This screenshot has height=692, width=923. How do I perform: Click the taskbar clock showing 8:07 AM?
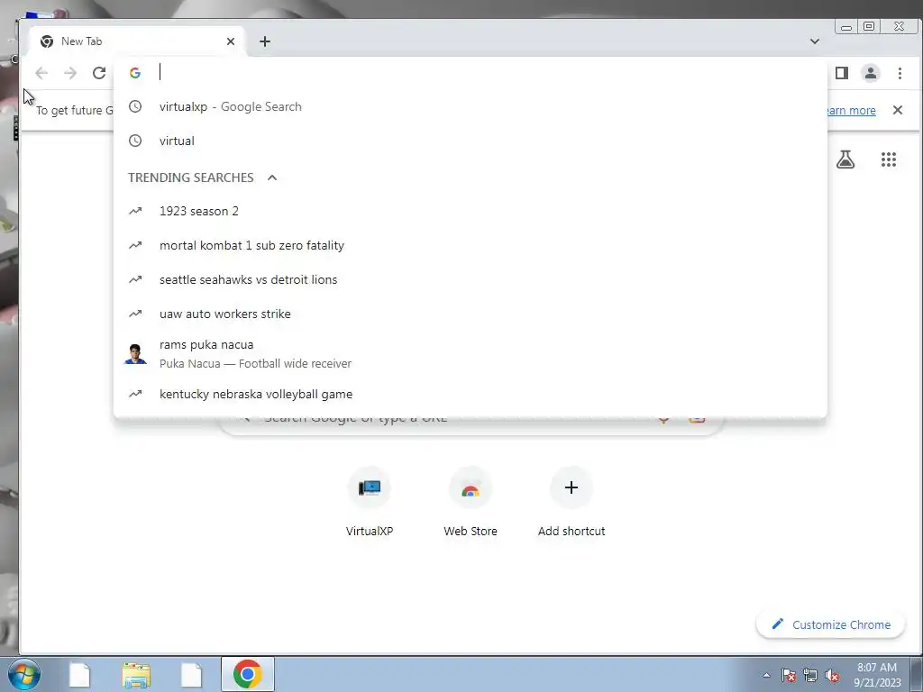point(877,674)
